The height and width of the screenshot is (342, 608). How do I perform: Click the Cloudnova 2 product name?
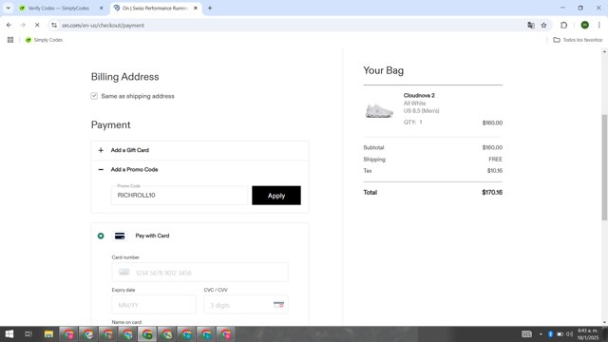(419, 95)
